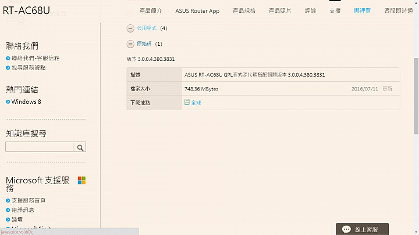This screenshot has height=235, width=419.
Task: Open the 客服即時通 tab
Action: [x=399, y=10]
